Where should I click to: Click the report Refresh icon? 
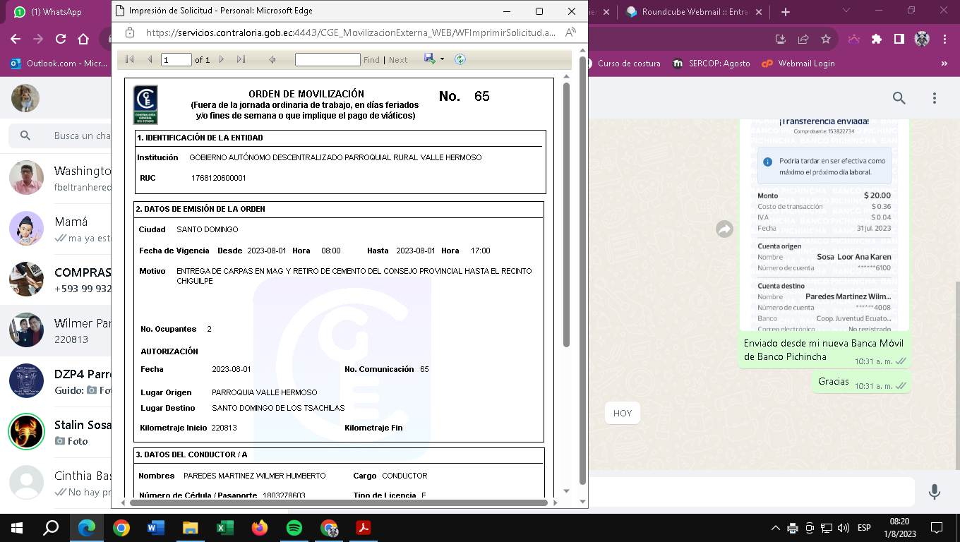(460, 60)
